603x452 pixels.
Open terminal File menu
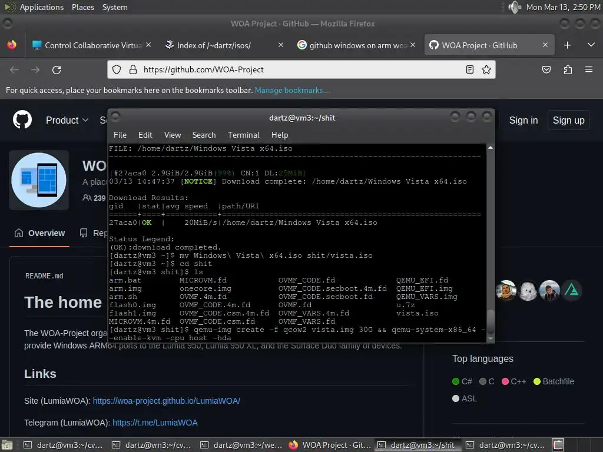[x=120, y=135]
